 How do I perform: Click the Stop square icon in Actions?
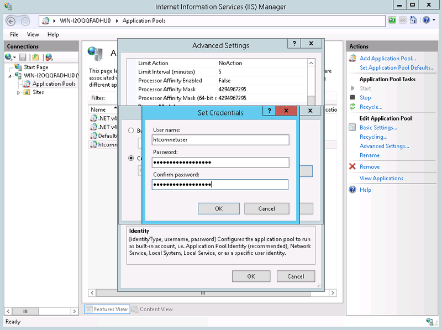point(352,97)
